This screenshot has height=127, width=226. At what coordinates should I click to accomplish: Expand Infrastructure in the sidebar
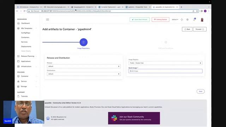(26, 67)
